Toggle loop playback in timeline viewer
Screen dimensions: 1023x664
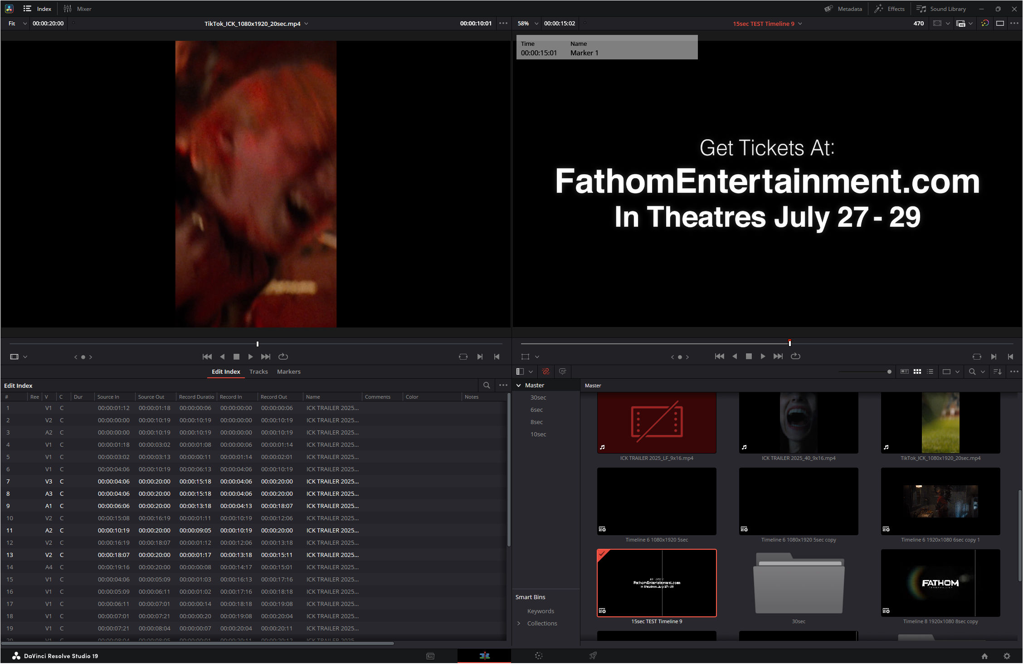[795, 356]
